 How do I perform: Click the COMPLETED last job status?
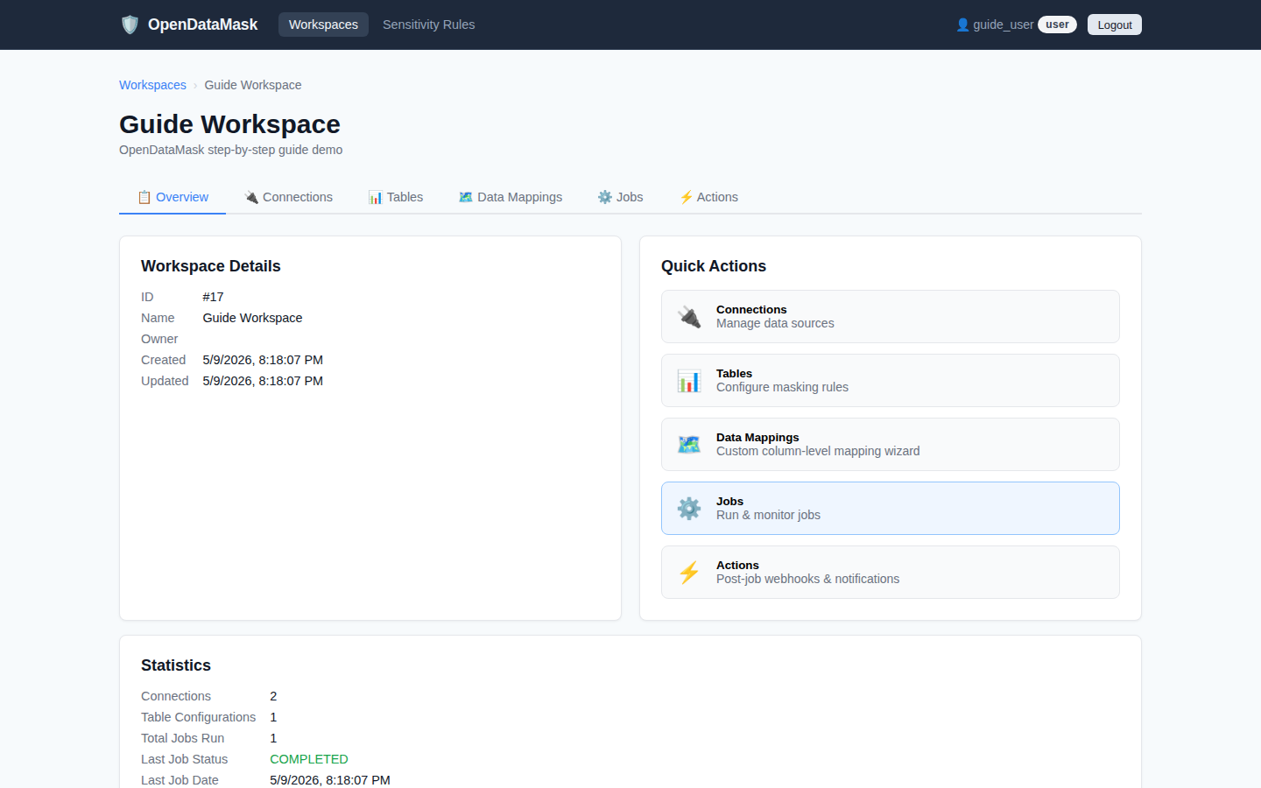(x=309, y=759)
